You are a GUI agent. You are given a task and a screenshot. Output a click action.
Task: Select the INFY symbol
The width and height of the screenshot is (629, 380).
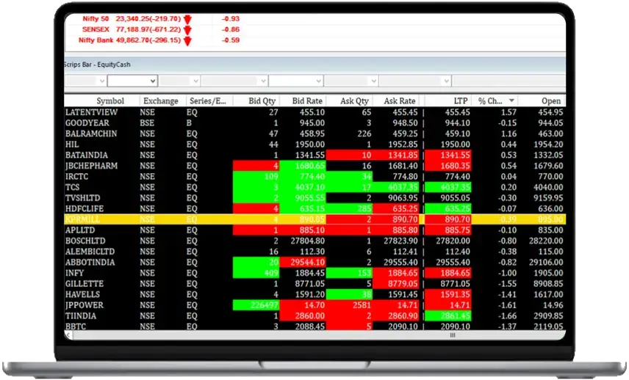(75, 273)
